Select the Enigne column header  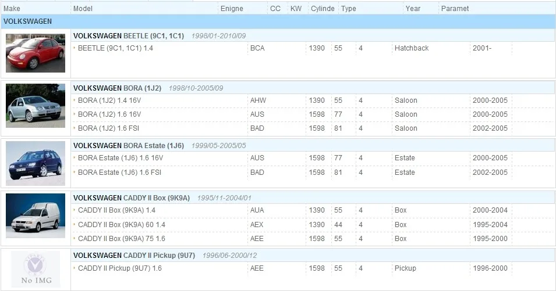(x=232, y=9)
